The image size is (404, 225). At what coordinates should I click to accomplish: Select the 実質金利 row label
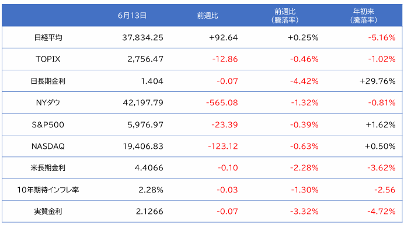point(48,212)
